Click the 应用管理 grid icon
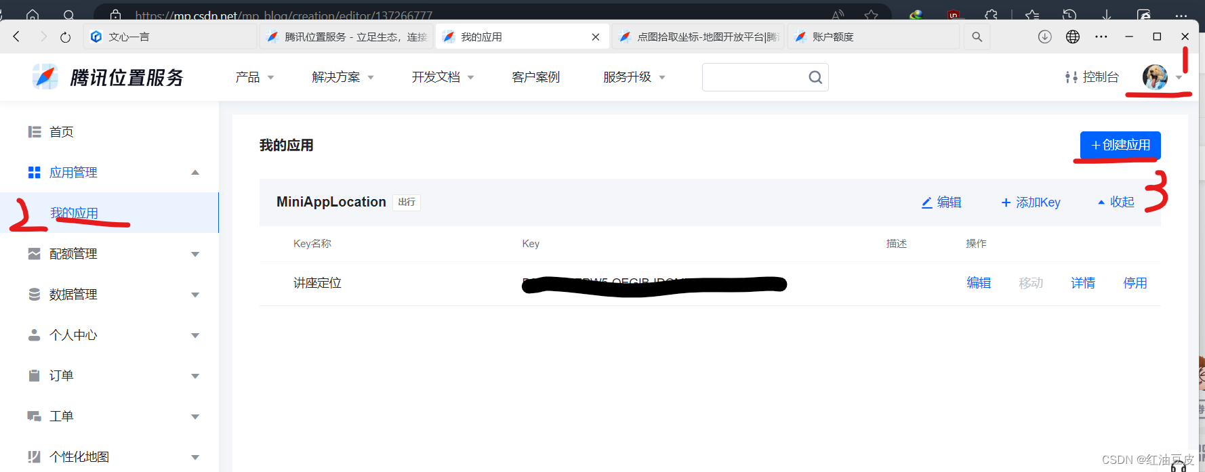Viewport: 1205px width, 472px height. pos(35,173)
